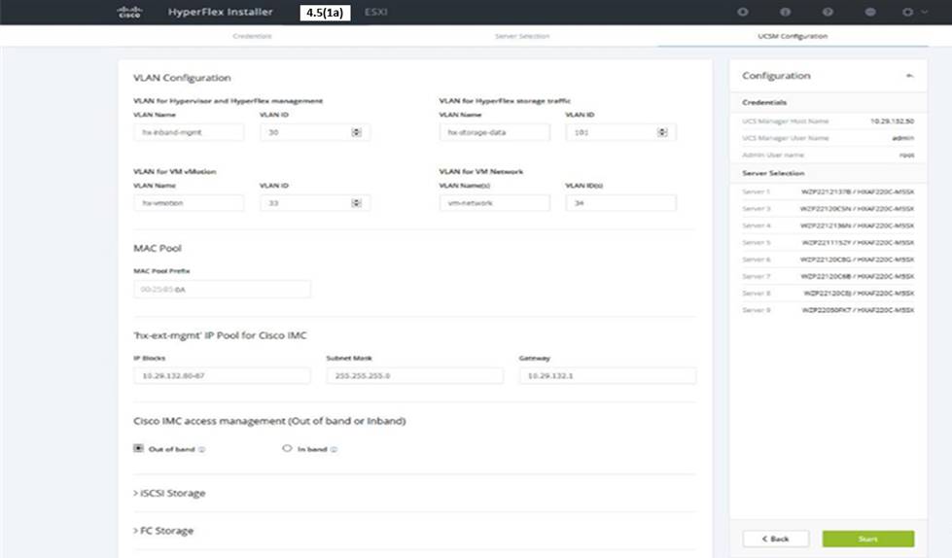
Task: Click the ESXi label in the header
Action: pos(375,12)
